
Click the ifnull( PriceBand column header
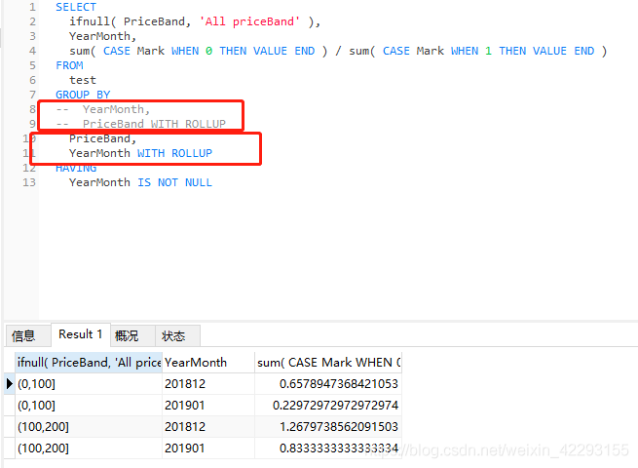(x=89, y=363)
